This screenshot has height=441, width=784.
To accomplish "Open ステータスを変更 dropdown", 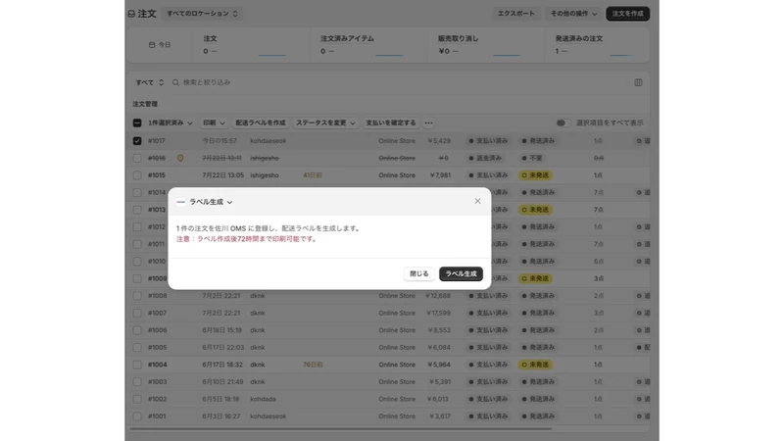I will pos(325,123).
